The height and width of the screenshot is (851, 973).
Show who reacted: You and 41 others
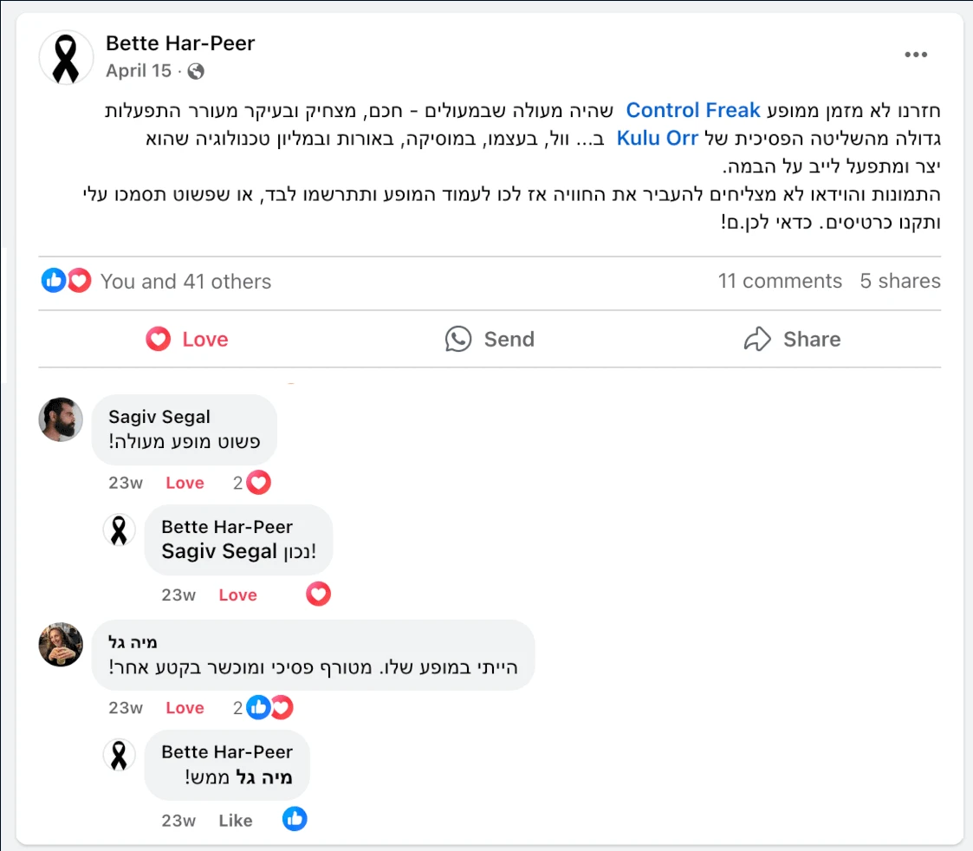coord(185,282)
